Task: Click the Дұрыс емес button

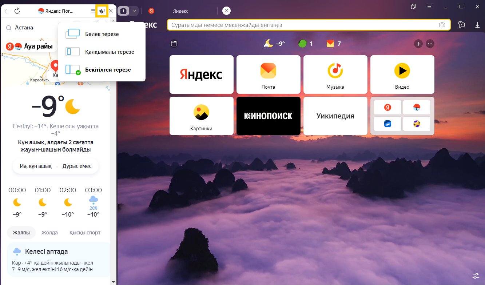Action: tap(77, 166)
